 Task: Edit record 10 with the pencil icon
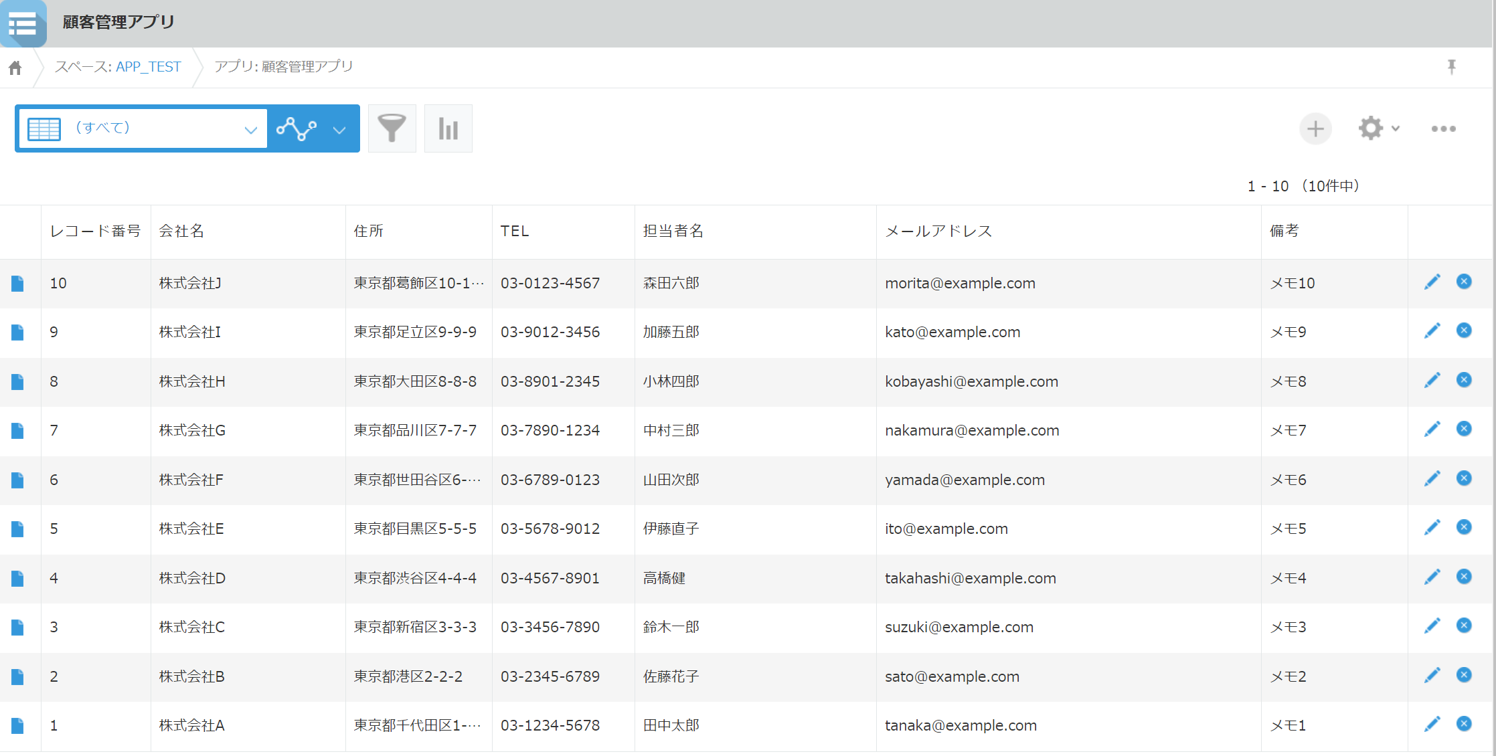coord(1432,282)
